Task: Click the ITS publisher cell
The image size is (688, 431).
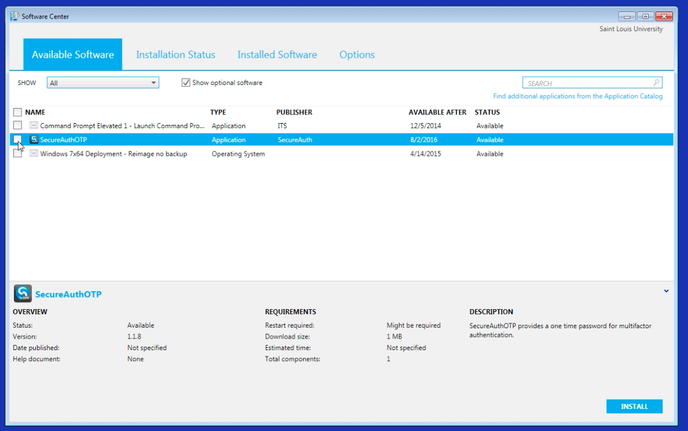Action: click(x=282, y=126)
